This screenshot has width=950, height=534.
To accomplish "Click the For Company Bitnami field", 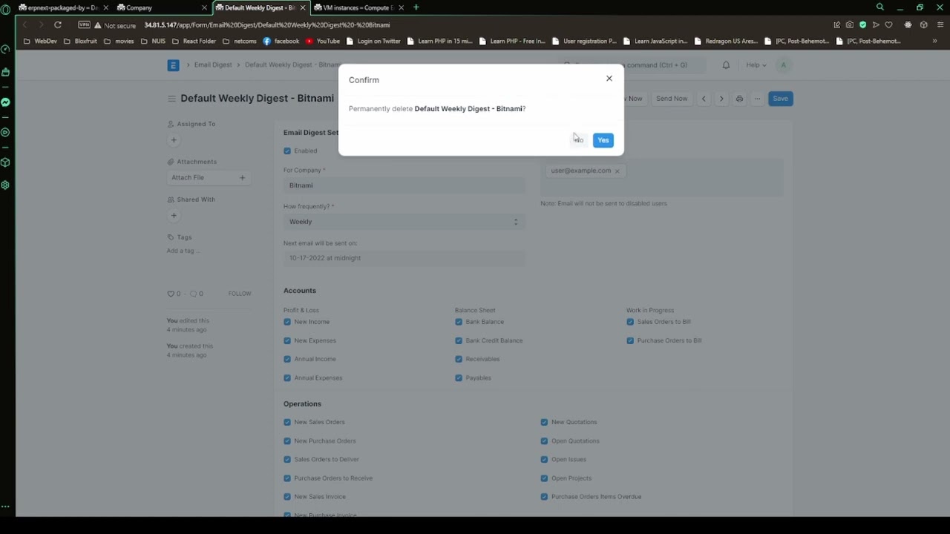I will tap(404, 185).
